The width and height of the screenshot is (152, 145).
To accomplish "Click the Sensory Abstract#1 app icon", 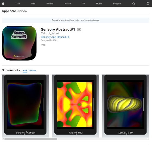I will [19, 43].
